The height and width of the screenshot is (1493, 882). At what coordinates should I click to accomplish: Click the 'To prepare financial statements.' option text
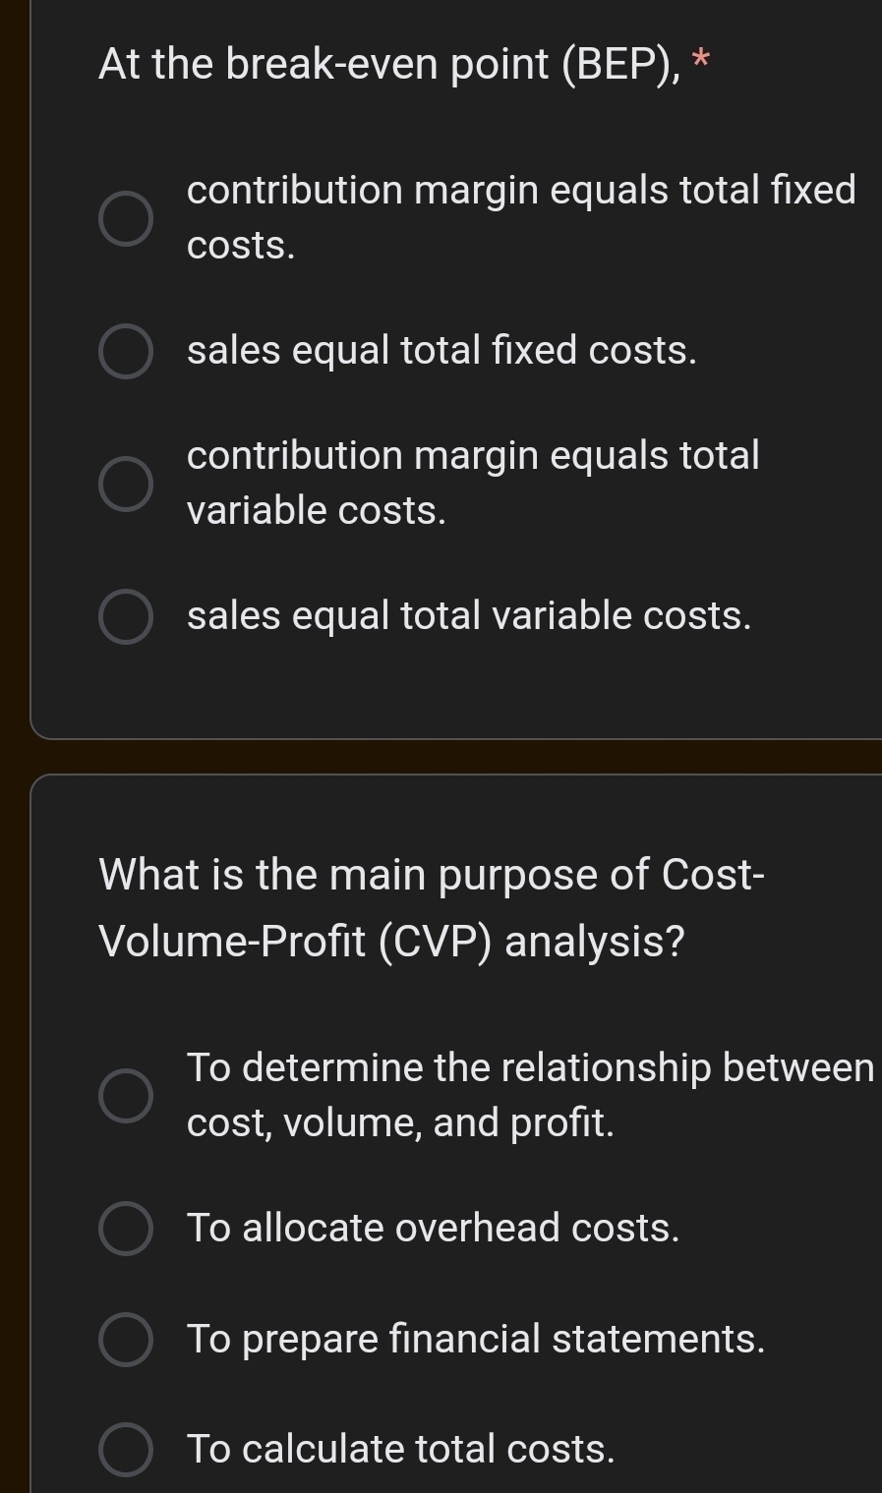pos(476,1340)
